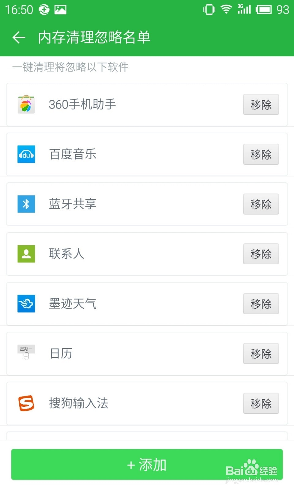Tap the 内存清理忽略名单 page title
Image resolution: width=294 pixels, height=490 pixels.
[94, 37]
